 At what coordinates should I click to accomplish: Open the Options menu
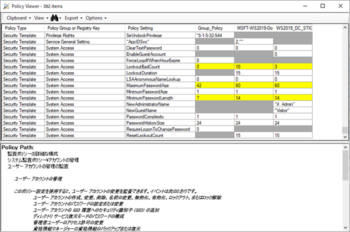tap(95, 17)
